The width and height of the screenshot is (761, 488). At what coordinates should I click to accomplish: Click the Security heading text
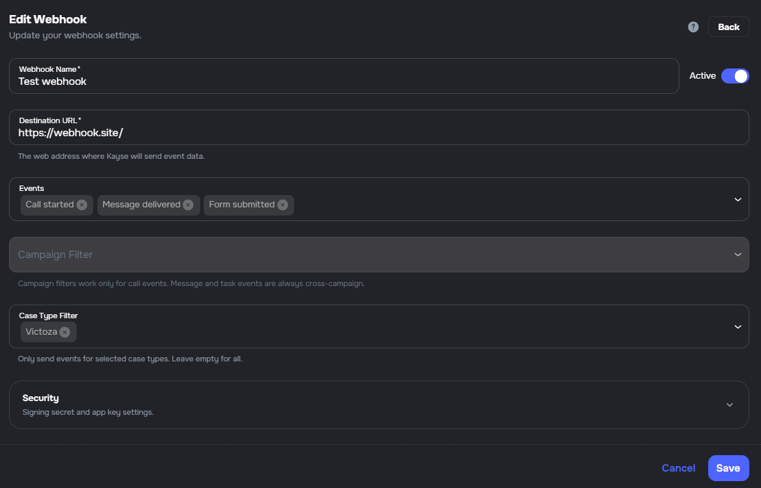click(x=40, y=398)
